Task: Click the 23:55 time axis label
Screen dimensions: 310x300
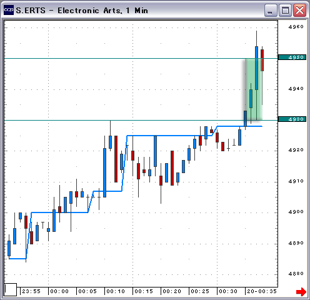Action: [31, 291]
